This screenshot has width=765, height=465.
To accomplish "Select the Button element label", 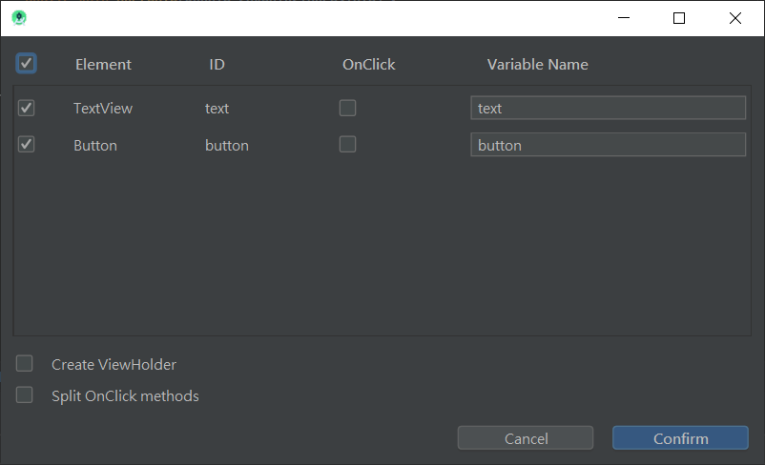I will click(95, 146).
